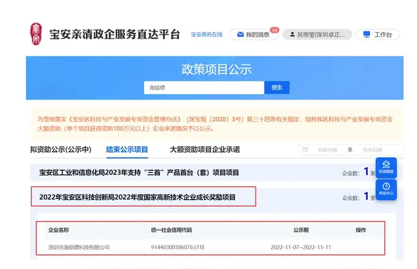
Task: Focus the search field containing 海铭德
Action: click(204, 88)
